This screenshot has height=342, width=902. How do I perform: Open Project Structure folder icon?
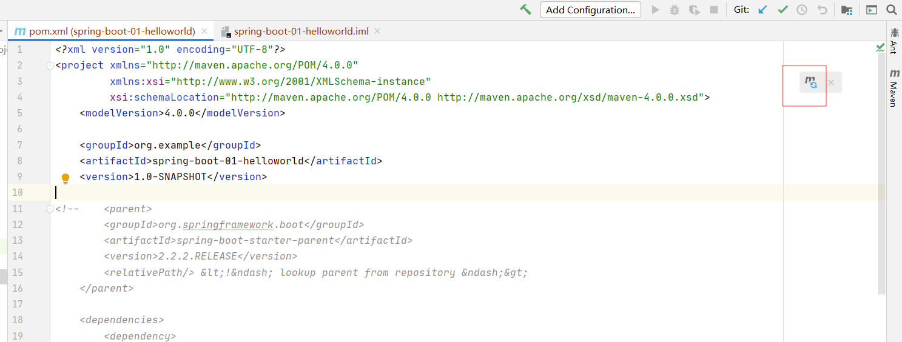point(847,10)
